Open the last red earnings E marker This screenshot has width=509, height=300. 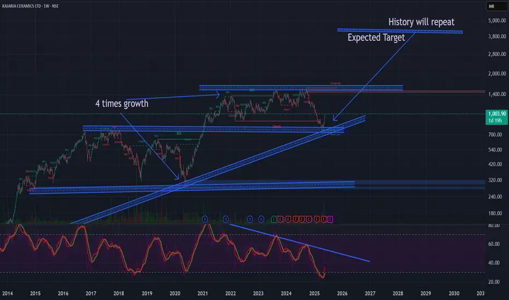tap(324, 219)
